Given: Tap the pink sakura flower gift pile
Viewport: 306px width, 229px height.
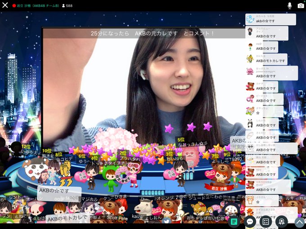Looking at the screenshot, I should coord(116,139).
